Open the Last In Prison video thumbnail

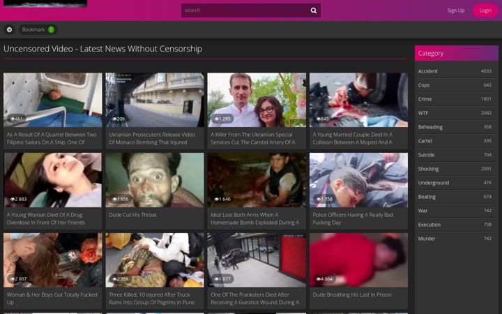point(358,260)
